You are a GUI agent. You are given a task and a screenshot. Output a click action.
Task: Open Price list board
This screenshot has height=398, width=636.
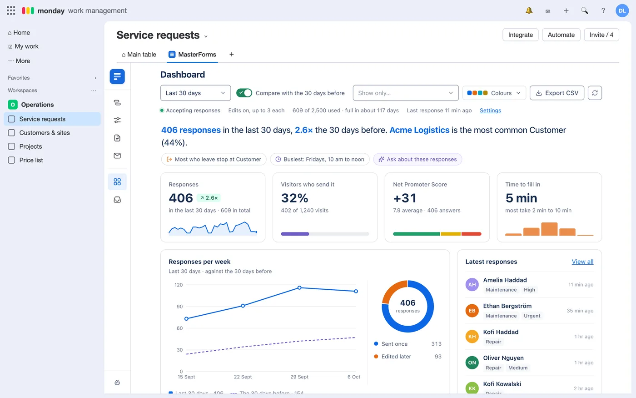tap(52, 160)
